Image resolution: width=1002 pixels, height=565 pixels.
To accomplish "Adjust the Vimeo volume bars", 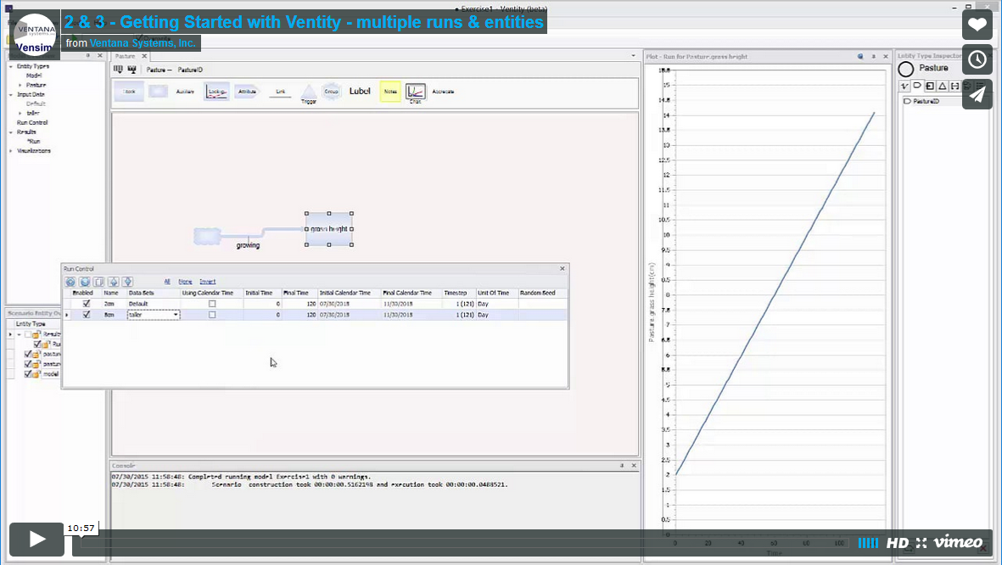I will (x=868, y=543).
